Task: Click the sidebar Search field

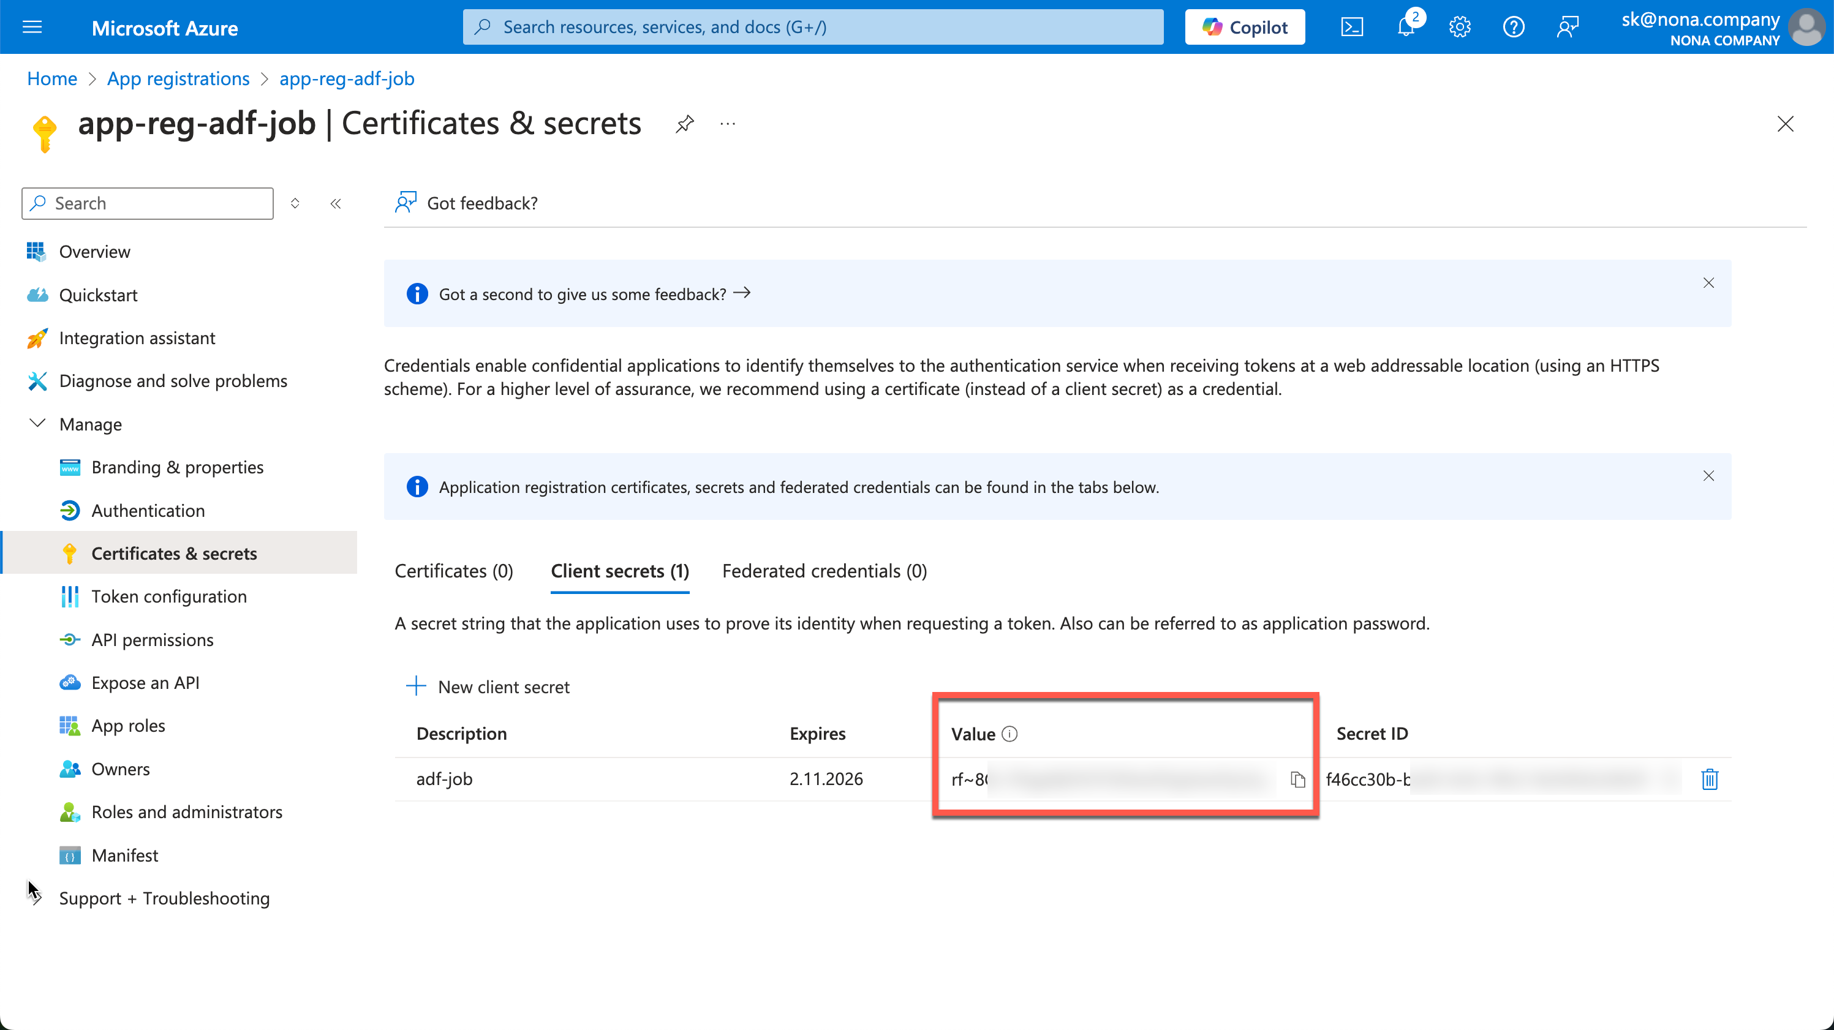Action: (x=148, y=203)
